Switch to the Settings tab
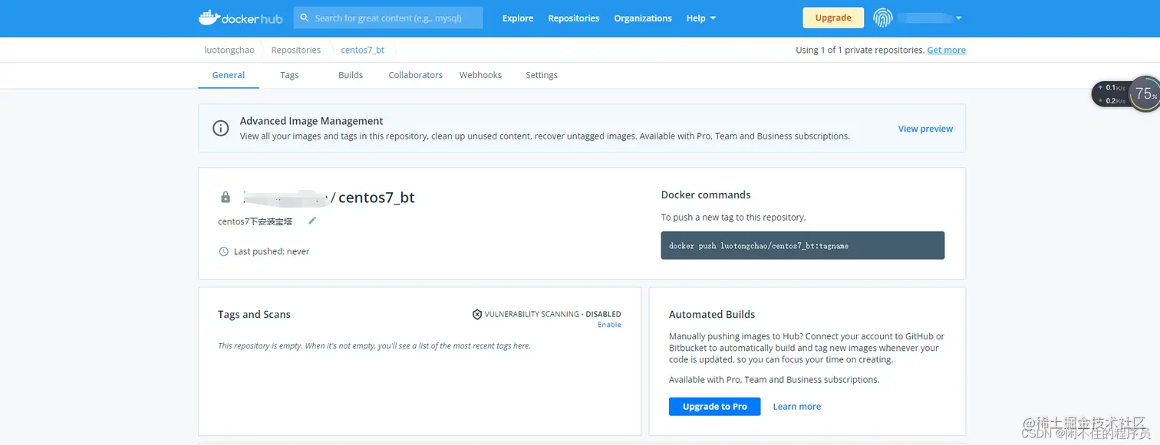Screen dimensions: 1160x445 pos(542,75)
